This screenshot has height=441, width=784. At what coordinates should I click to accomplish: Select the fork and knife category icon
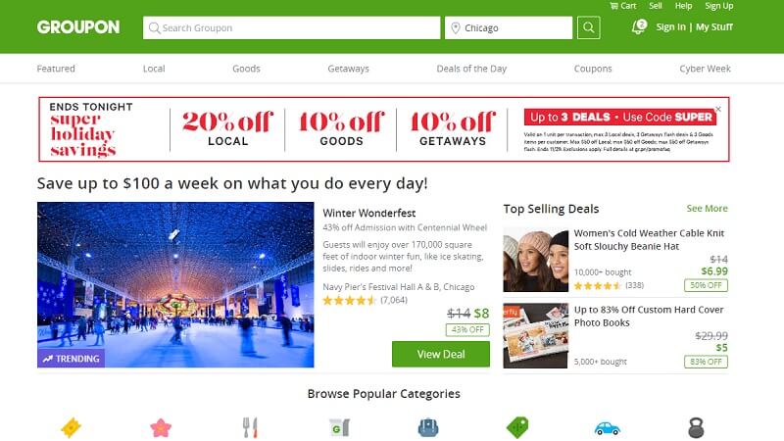pos(250,428)
